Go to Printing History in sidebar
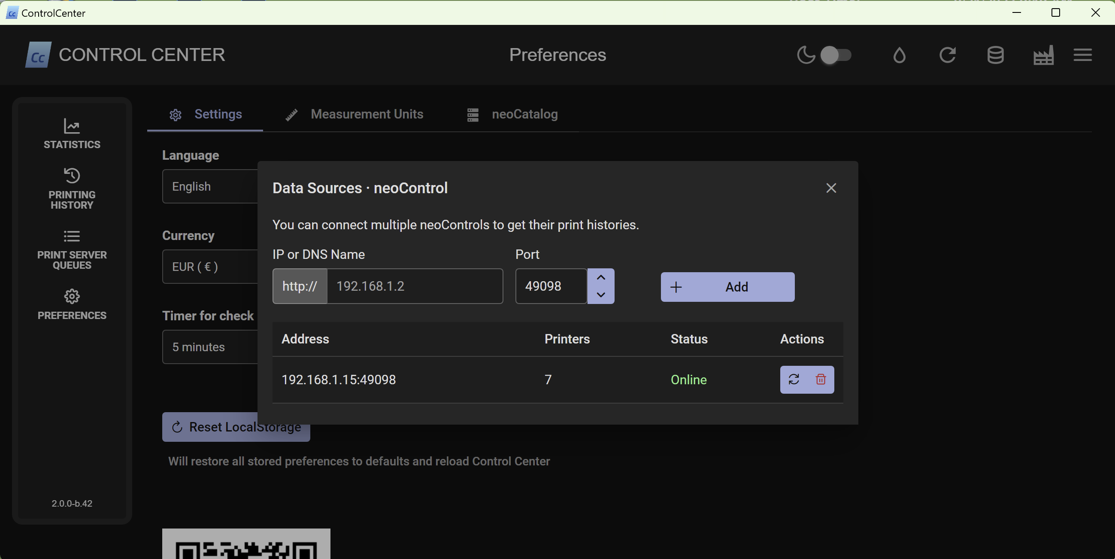 click(72, 189)
